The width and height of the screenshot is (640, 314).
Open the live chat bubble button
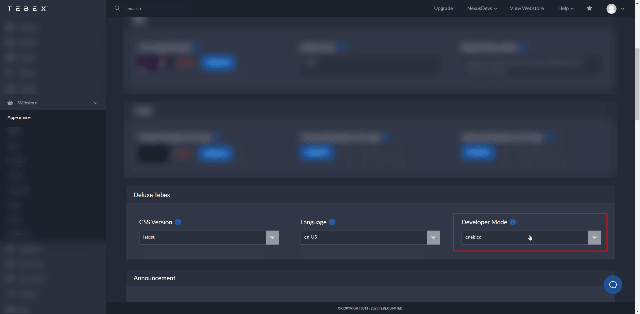(613, 285)
